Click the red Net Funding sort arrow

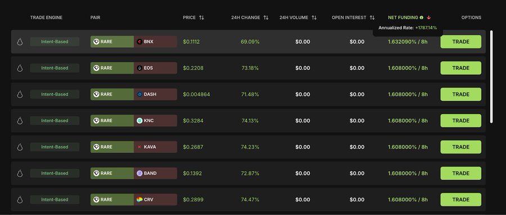pos(429,17)
